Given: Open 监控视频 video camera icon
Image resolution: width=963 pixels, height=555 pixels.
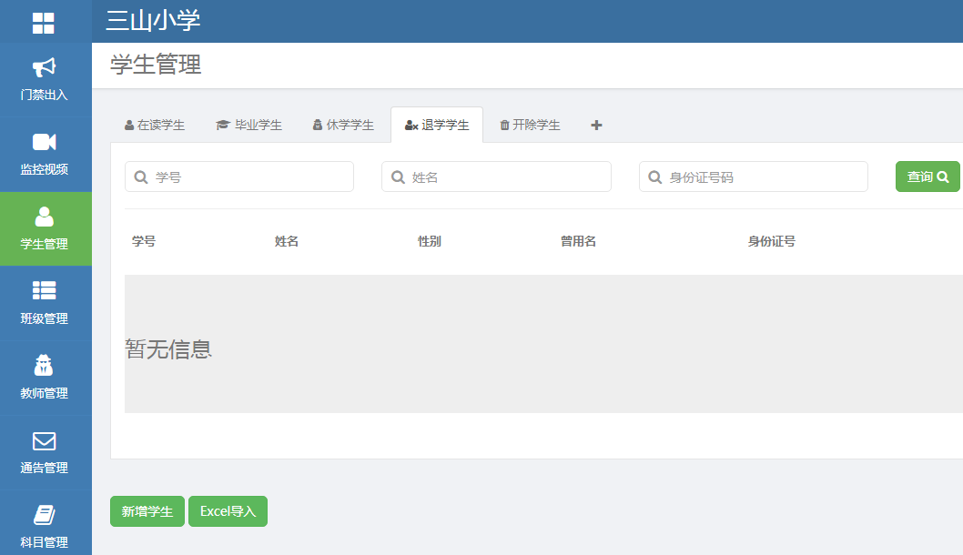Looking at the screenshot, I should click(44, 142).
